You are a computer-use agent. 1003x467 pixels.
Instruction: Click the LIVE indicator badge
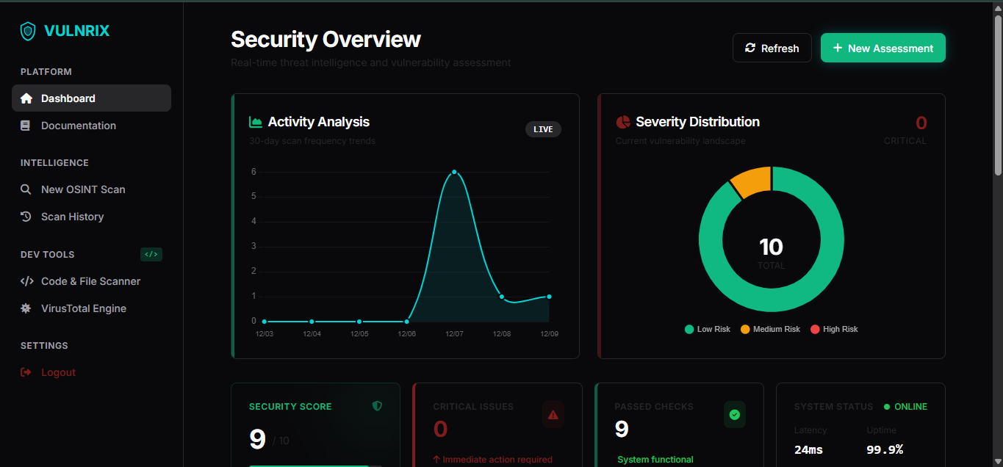[543, 128]
